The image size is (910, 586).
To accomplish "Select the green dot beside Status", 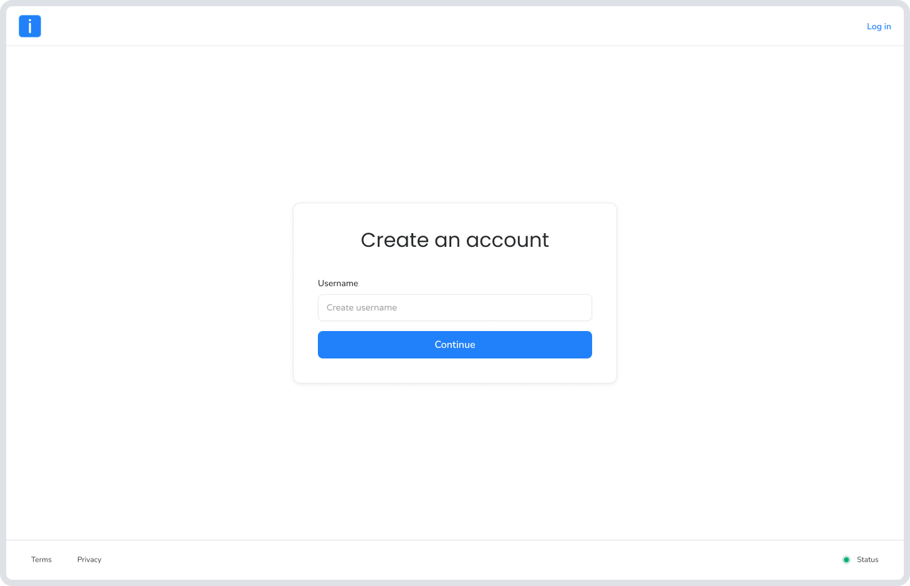I will point(846,560).
